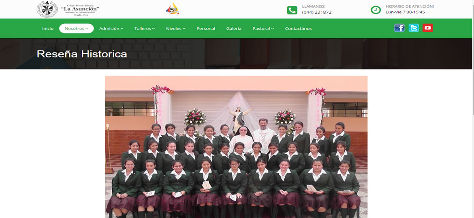
Task: Go to the Inicio page
Action: point(48,29)
